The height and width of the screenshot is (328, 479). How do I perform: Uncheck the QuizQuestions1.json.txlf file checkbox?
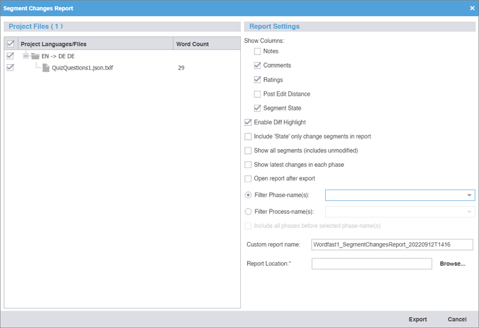click(x=10, y=68)
